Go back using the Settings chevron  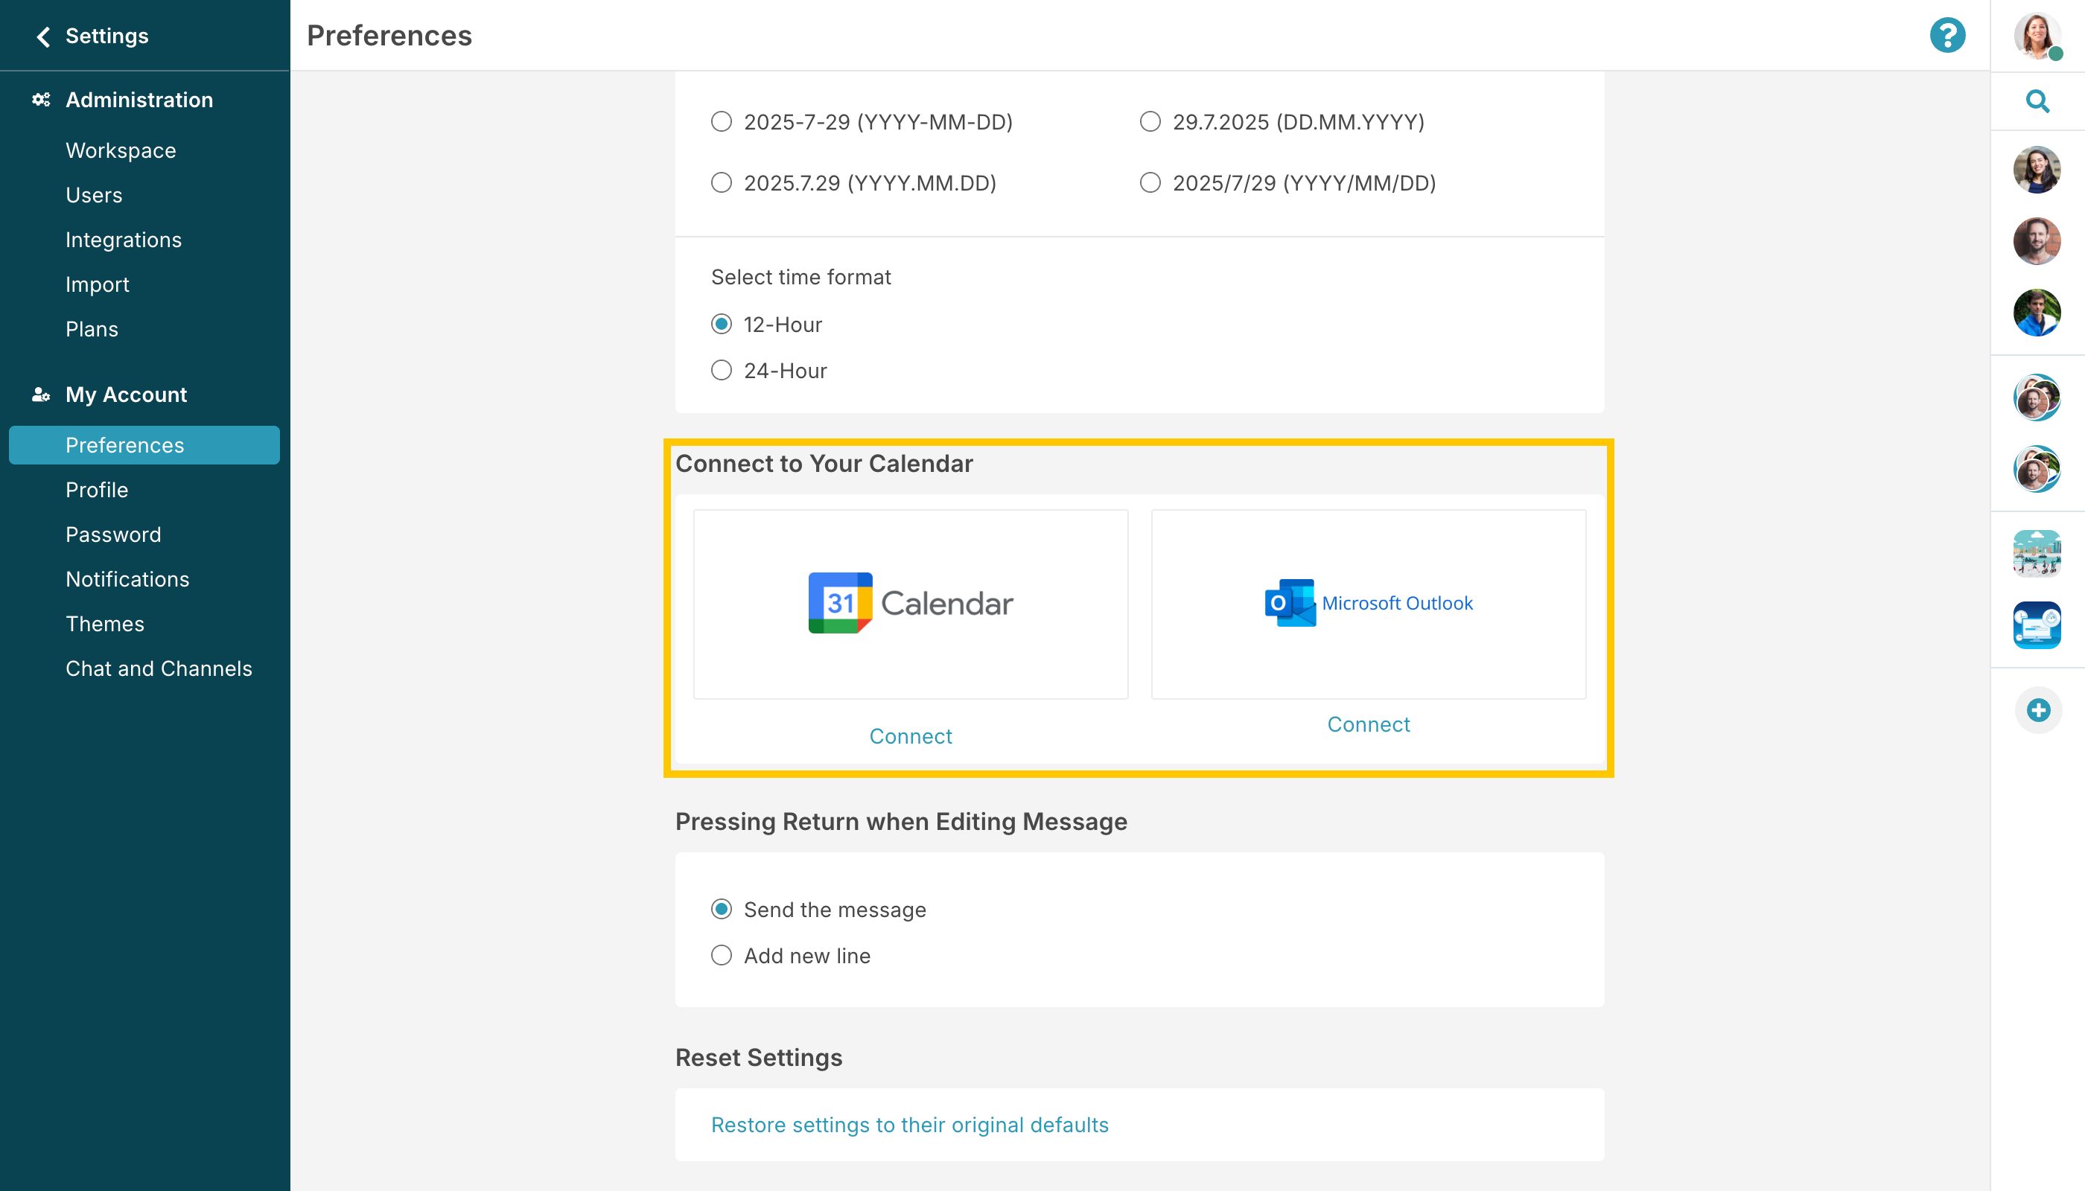(x=43, y=36)
